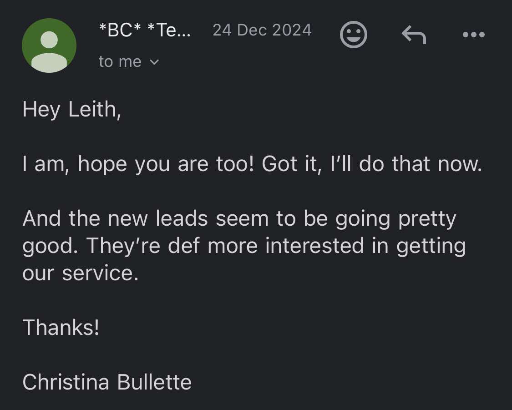Tap the word "going" in the message

point(363,219)
